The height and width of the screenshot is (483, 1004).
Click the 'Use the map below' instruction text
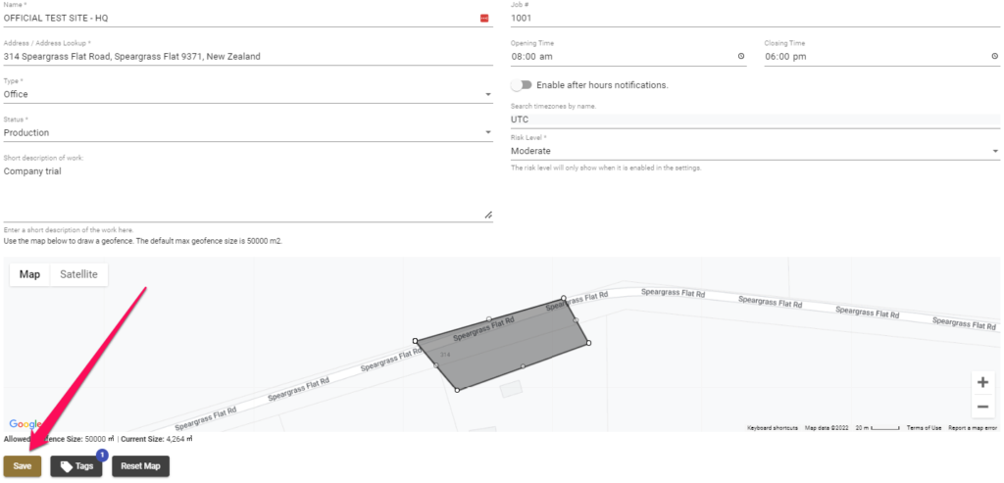143,241
